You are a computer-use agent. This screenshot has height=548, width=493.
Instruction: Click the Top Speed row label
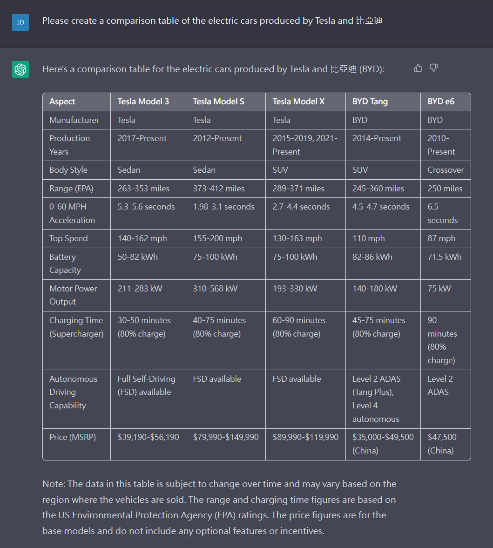pos(68,238)
